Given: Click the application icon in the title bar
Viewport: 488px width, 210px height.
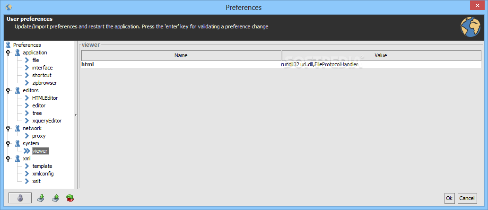Looking at the screenshot, I should click(9, 7).
